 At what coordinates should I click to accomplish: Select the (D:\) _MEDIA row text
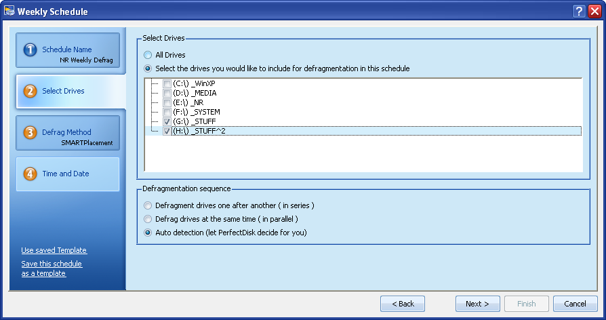point(195,93)
